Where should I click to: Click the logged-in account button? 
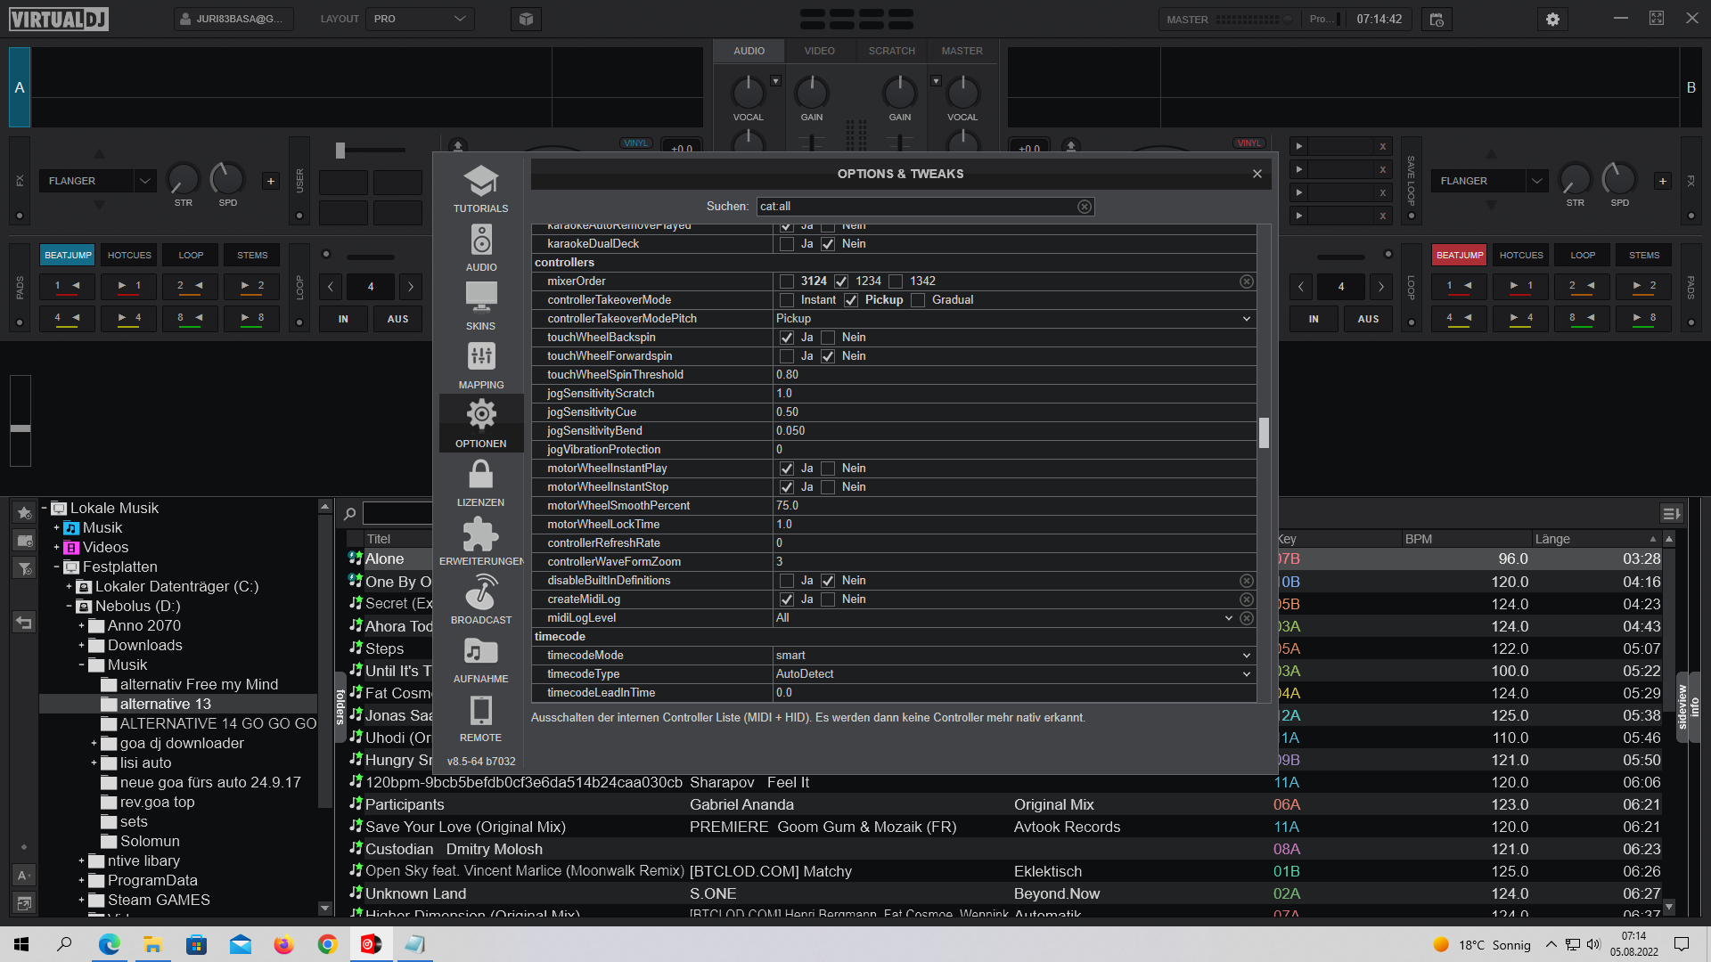233,19
